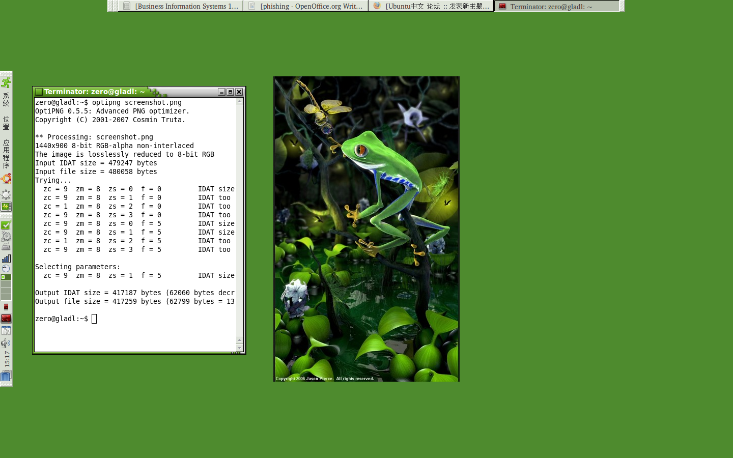Image resolution: width=733 pixels, height=458 pixels.
Task: Maximize the Terminator window
Action: (x=230, y=92)
